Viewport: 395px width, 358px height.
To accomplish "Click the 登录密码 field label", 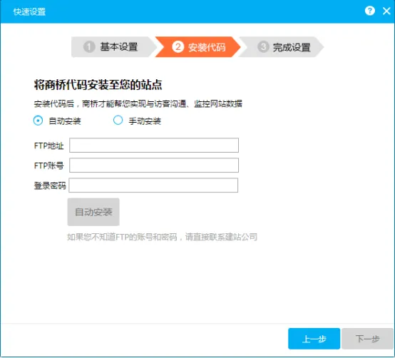I will [x=50, y=185].
